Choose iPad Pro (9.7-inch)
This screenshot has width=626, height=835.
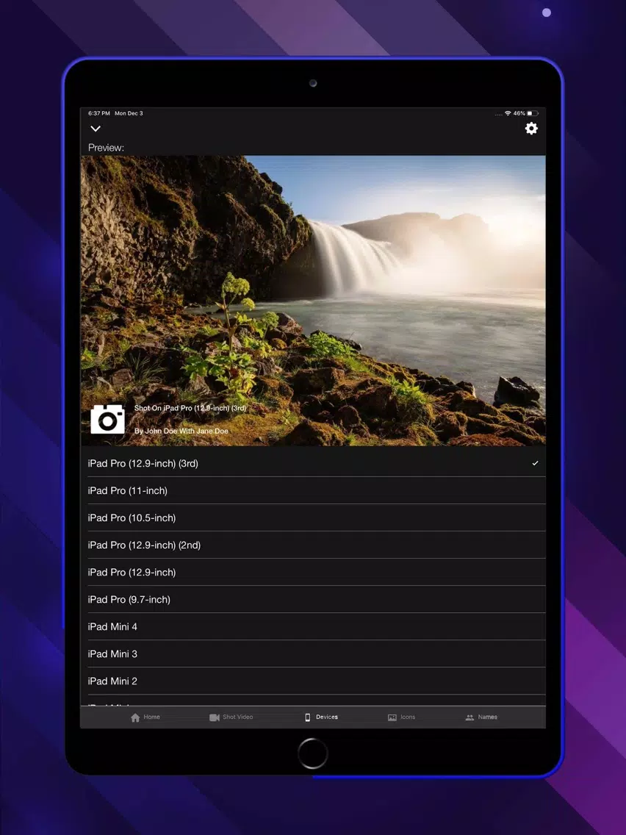click(x=317, y=599)
